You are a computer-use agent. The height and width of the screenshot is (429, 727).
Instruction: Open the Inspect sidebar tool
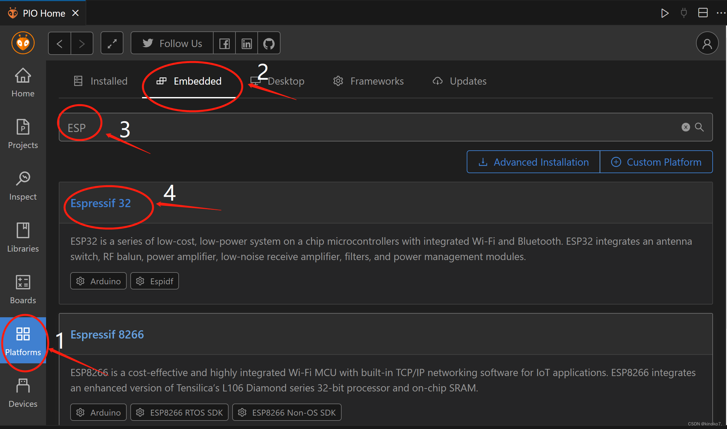click(x=23, y=186)
